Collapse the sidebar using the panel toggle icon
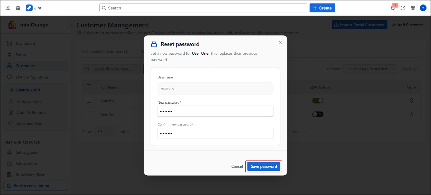 8,8
